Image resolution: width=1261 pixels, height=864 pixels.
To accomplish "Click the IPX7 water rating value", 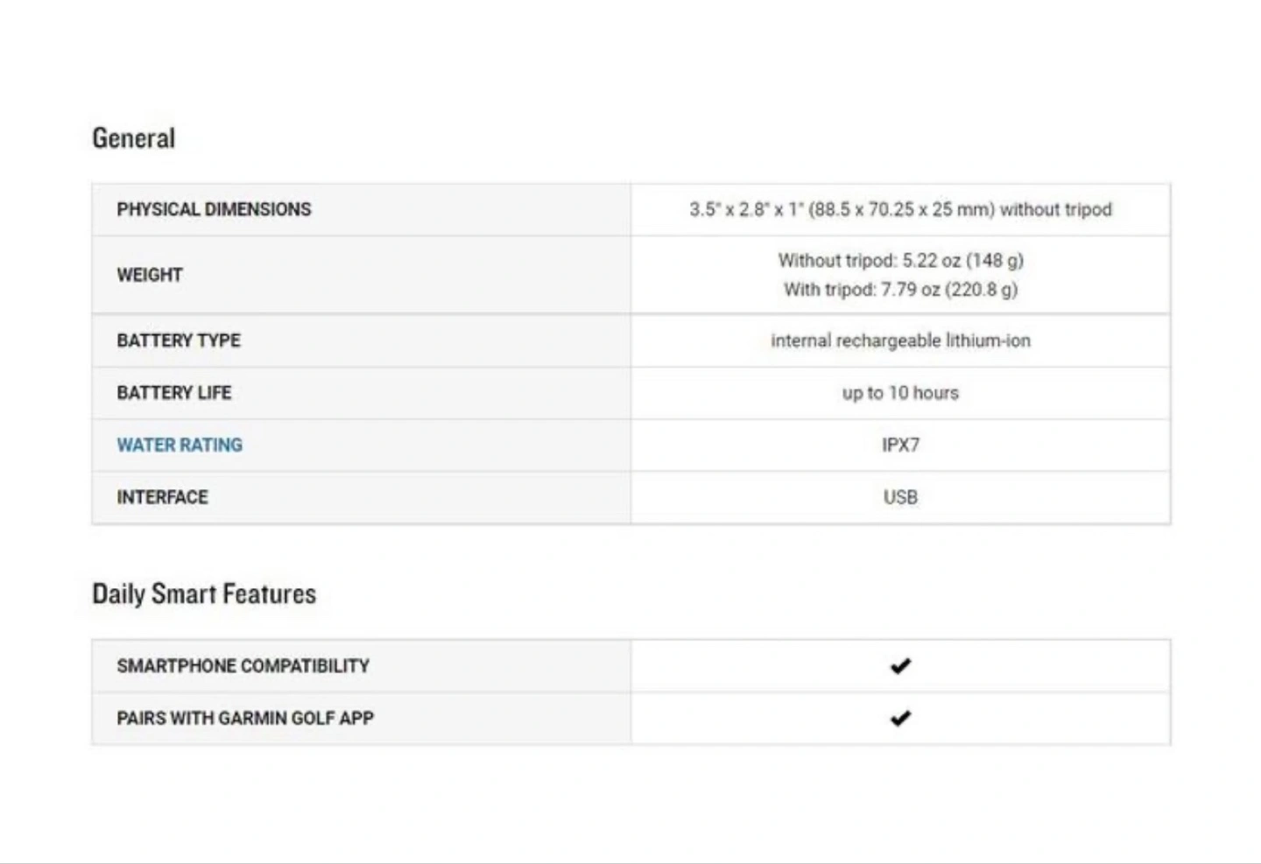I will coord(900,445).
